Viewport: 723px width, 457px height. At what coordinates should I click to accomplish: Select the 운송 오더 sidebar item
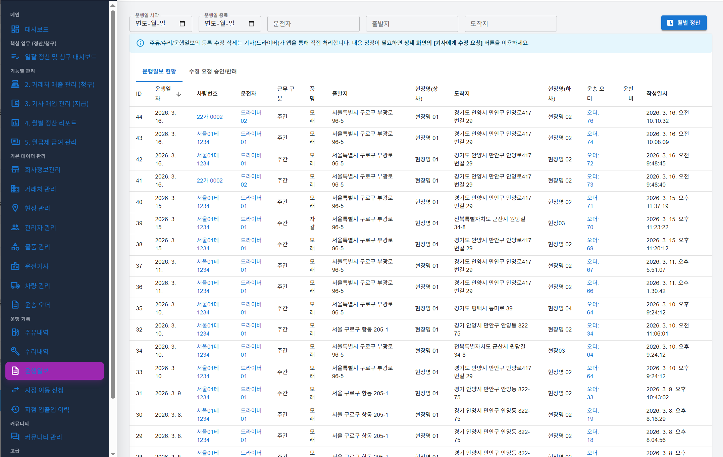point(37,305)
